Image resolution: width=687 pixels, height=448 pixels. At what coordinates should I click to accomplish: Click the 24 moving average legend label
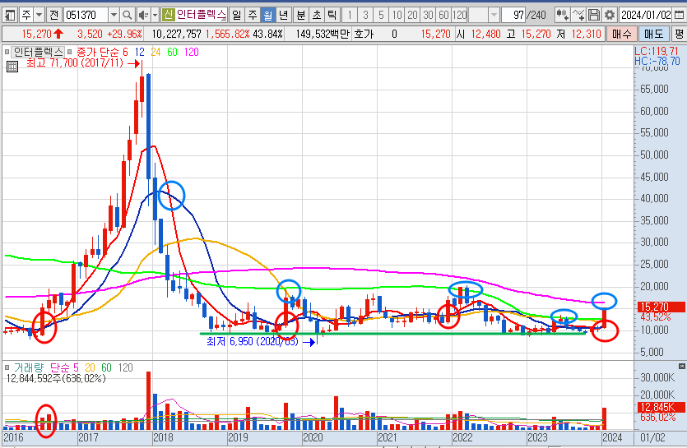click(x=156, y=52)
